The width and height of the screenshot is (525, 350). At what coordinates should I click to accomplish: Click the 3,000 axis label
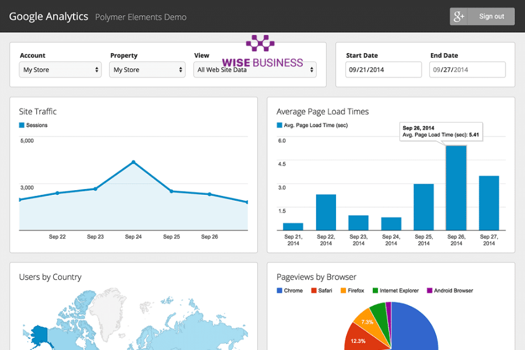point(27,188)
